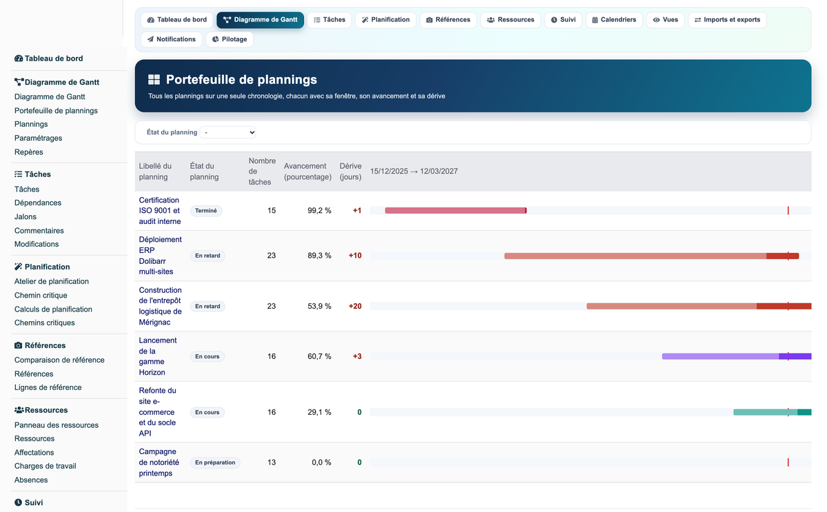Open Refonte du site e-commerce planning
Viewport: 827px width, 512px height.
pyautogui.click(x=158, y=412)
